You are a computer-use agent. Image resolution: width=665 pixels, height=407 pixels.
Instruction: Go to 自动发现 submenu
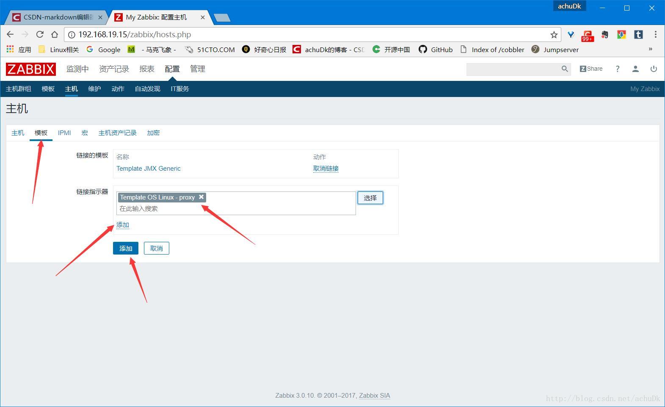coord(147,89)
